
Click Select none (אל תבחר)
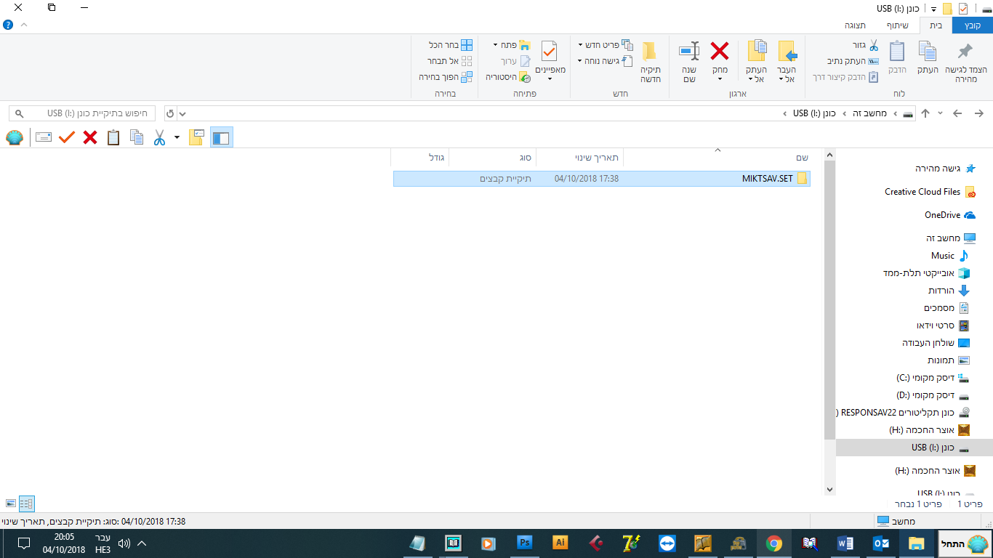(451, 61)
